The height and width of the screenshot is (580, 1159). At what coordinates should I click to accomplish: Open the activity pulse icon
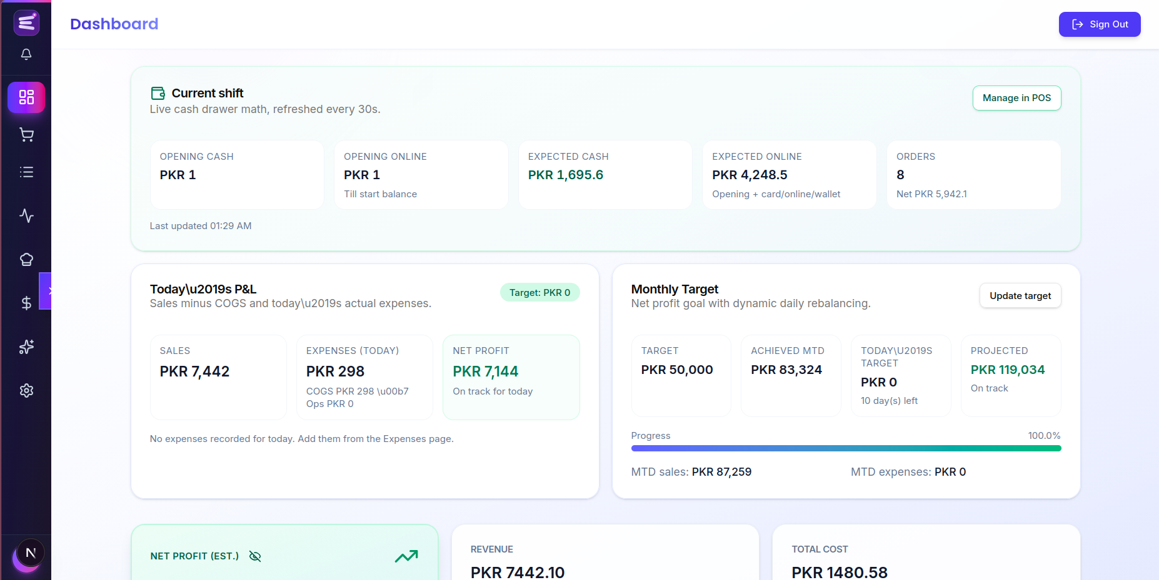tap(26, 216)
